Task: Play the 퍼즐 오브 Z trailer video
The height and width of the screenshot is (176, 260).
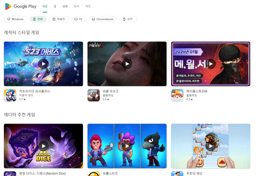Action: click(127, 64)
